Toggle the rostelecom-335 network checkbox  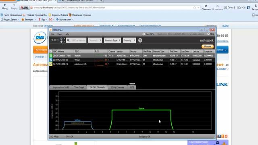[51, 64]
